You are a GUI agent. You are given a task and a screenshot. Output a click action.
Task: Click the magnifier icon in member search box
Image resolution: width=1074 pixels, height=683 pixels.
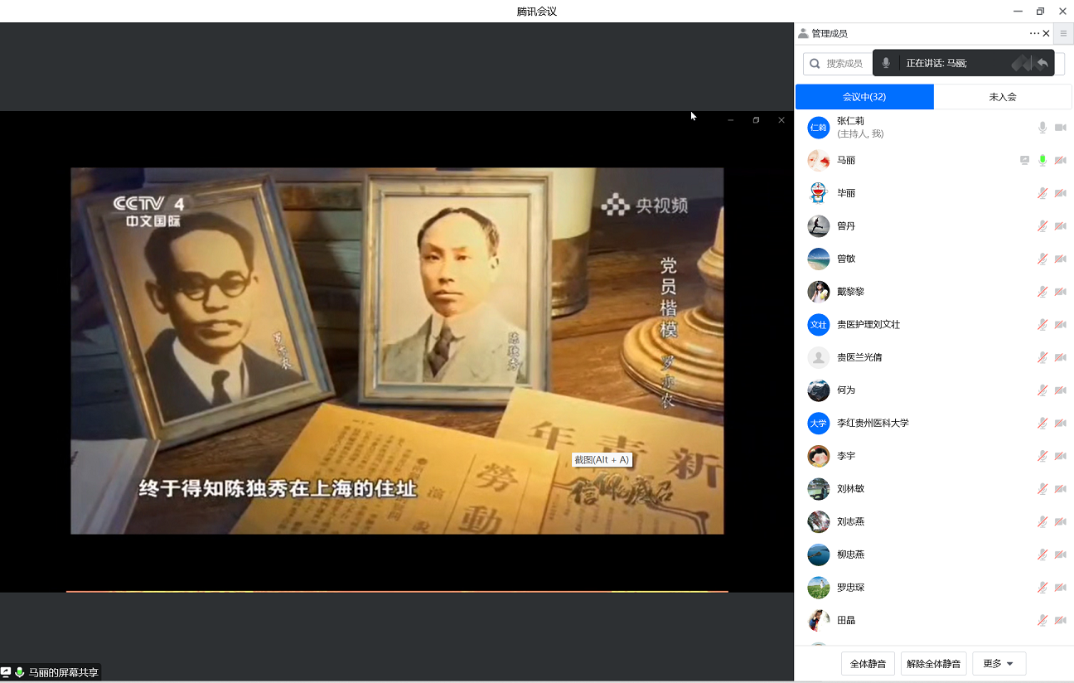click(x=815, y=64)
